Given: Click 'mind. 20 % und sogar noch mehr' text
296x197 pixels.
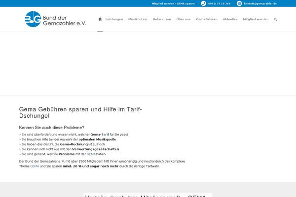Looking at the screenshot, I should coord(91,166).
